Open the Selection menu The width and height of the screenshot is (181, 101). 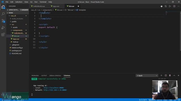(x=19, y=2)
